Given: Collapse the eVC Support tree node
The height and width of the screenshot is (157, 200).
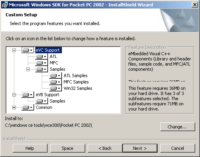Looking at the screenshot, I should click(x=14, y=50).
